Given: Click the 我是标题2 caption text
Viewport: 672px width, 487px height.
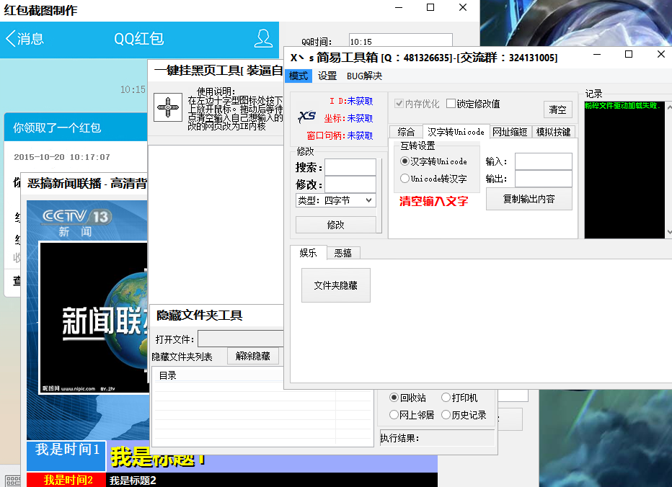Looking at the screenshot, I should [x=133, y=480].
